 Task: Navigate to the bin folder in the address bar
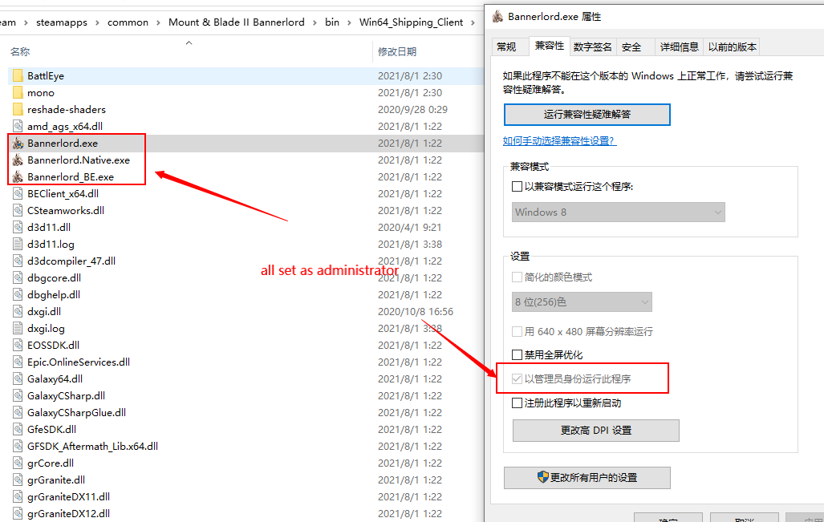(332, 22)
